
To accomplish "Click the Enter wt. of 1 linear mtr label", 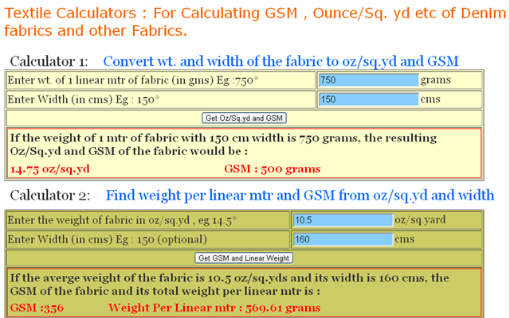I will click(133, 80).
